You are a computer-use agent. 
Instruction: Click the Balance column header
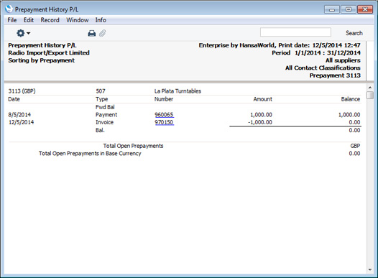pos(351,99)
